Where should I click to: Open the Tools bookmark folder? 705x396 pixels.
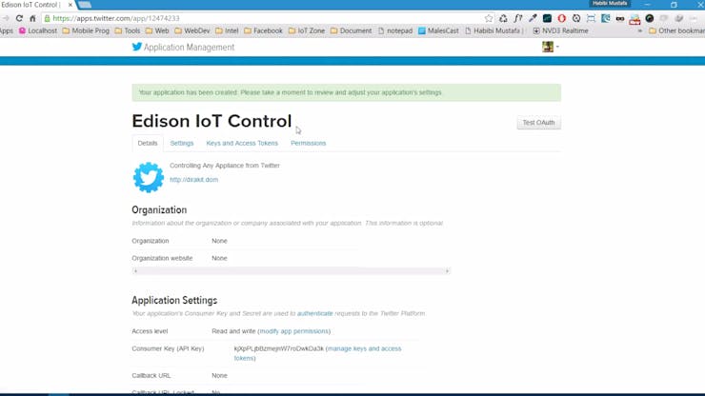(x=128, y=31)
